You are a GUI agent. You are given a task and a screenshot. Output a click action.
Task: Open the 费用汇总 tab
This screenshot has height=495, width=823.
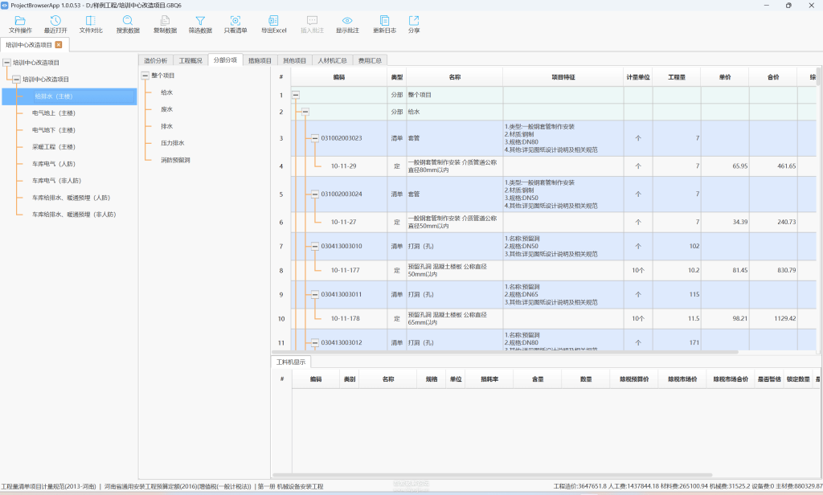(370, 60)
